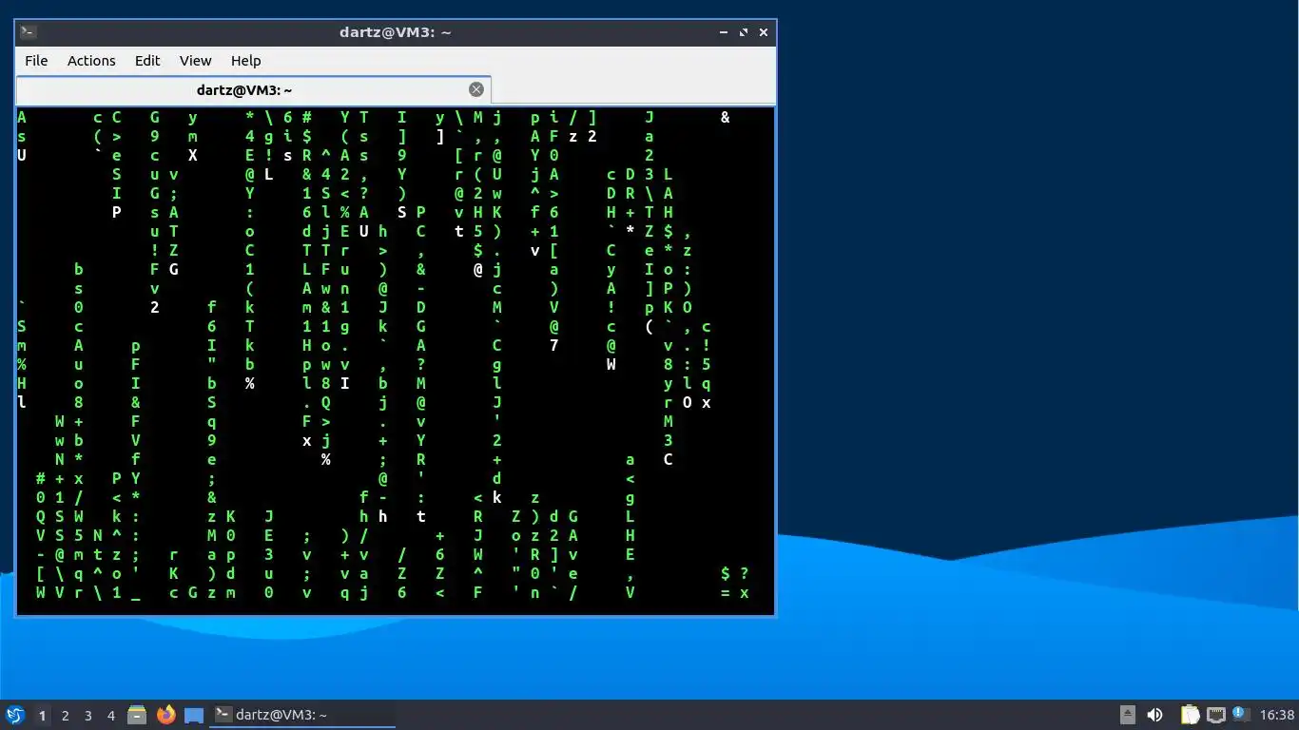Close the dartz@VM3 tab with its X icon
This screenshot has height=730, width=1299.
pos(476,89)
